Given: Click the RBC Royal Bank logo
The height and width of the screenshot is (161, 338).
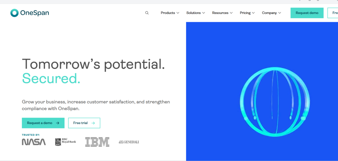Looking at the screenshot, I should point(65,142).
